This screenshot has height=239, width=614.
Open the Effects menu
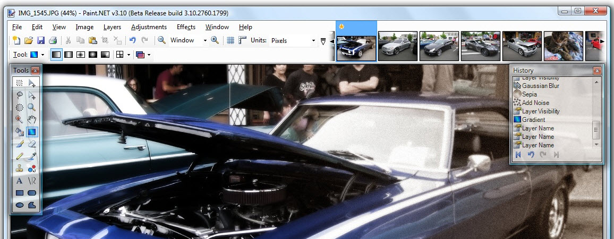click(x=186, y=27)
